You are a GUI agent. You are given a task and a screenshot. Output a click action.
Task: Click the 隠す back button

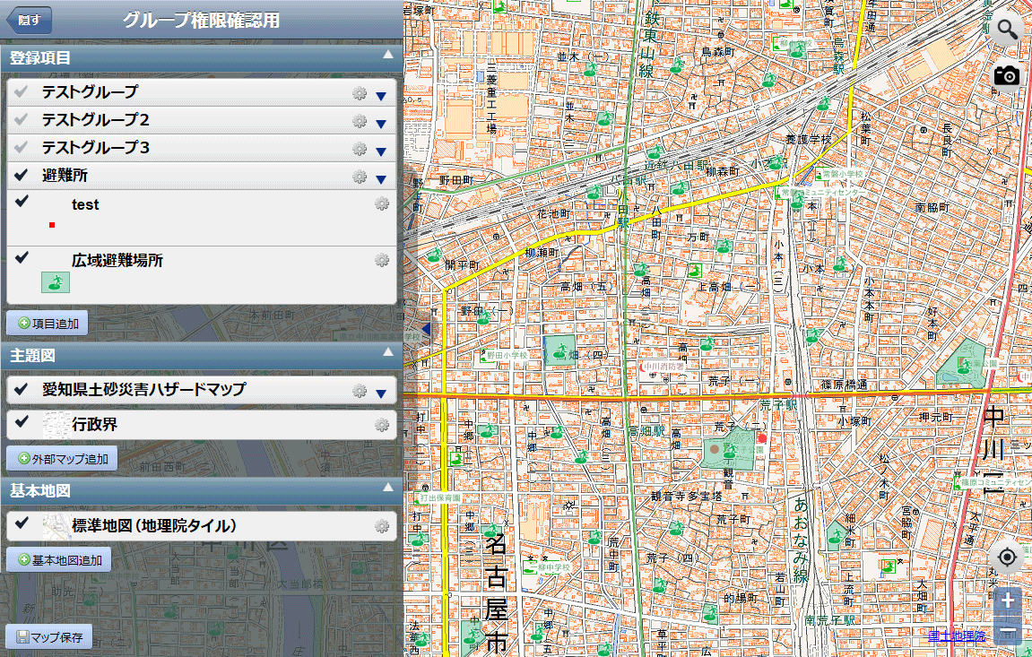click(x=29, y=20)
